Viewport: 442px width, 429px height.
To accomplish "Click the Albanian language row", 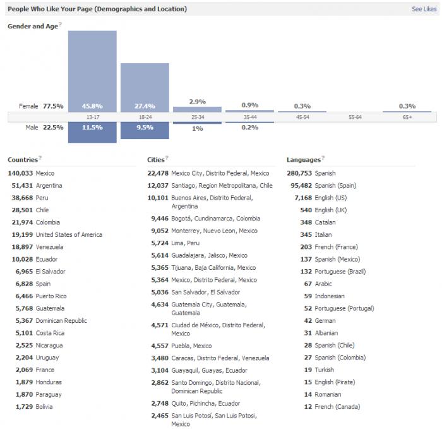I will pyautogui.click(x=321, y=333).
